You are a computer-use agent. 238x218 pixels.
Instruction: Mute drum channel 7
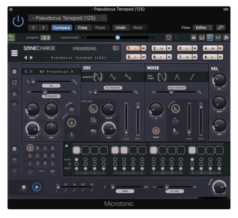coord(195,57)
